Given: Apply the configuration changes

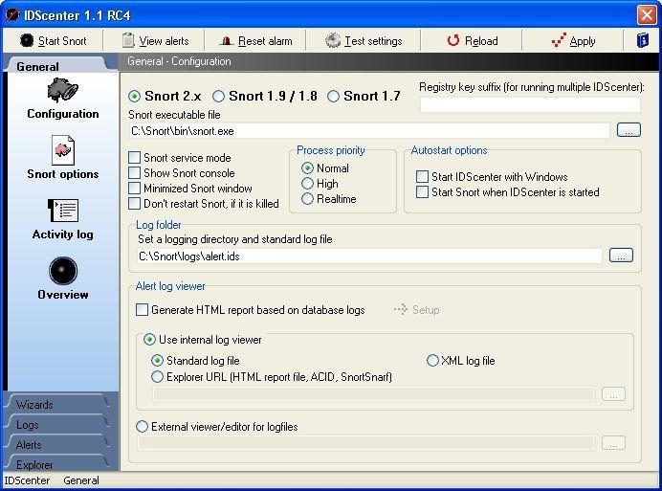Looking at the screenshot, I should (573, 41).
